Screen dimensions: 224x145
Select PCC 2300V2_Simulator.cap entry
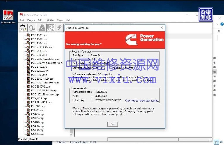(47, 63)
